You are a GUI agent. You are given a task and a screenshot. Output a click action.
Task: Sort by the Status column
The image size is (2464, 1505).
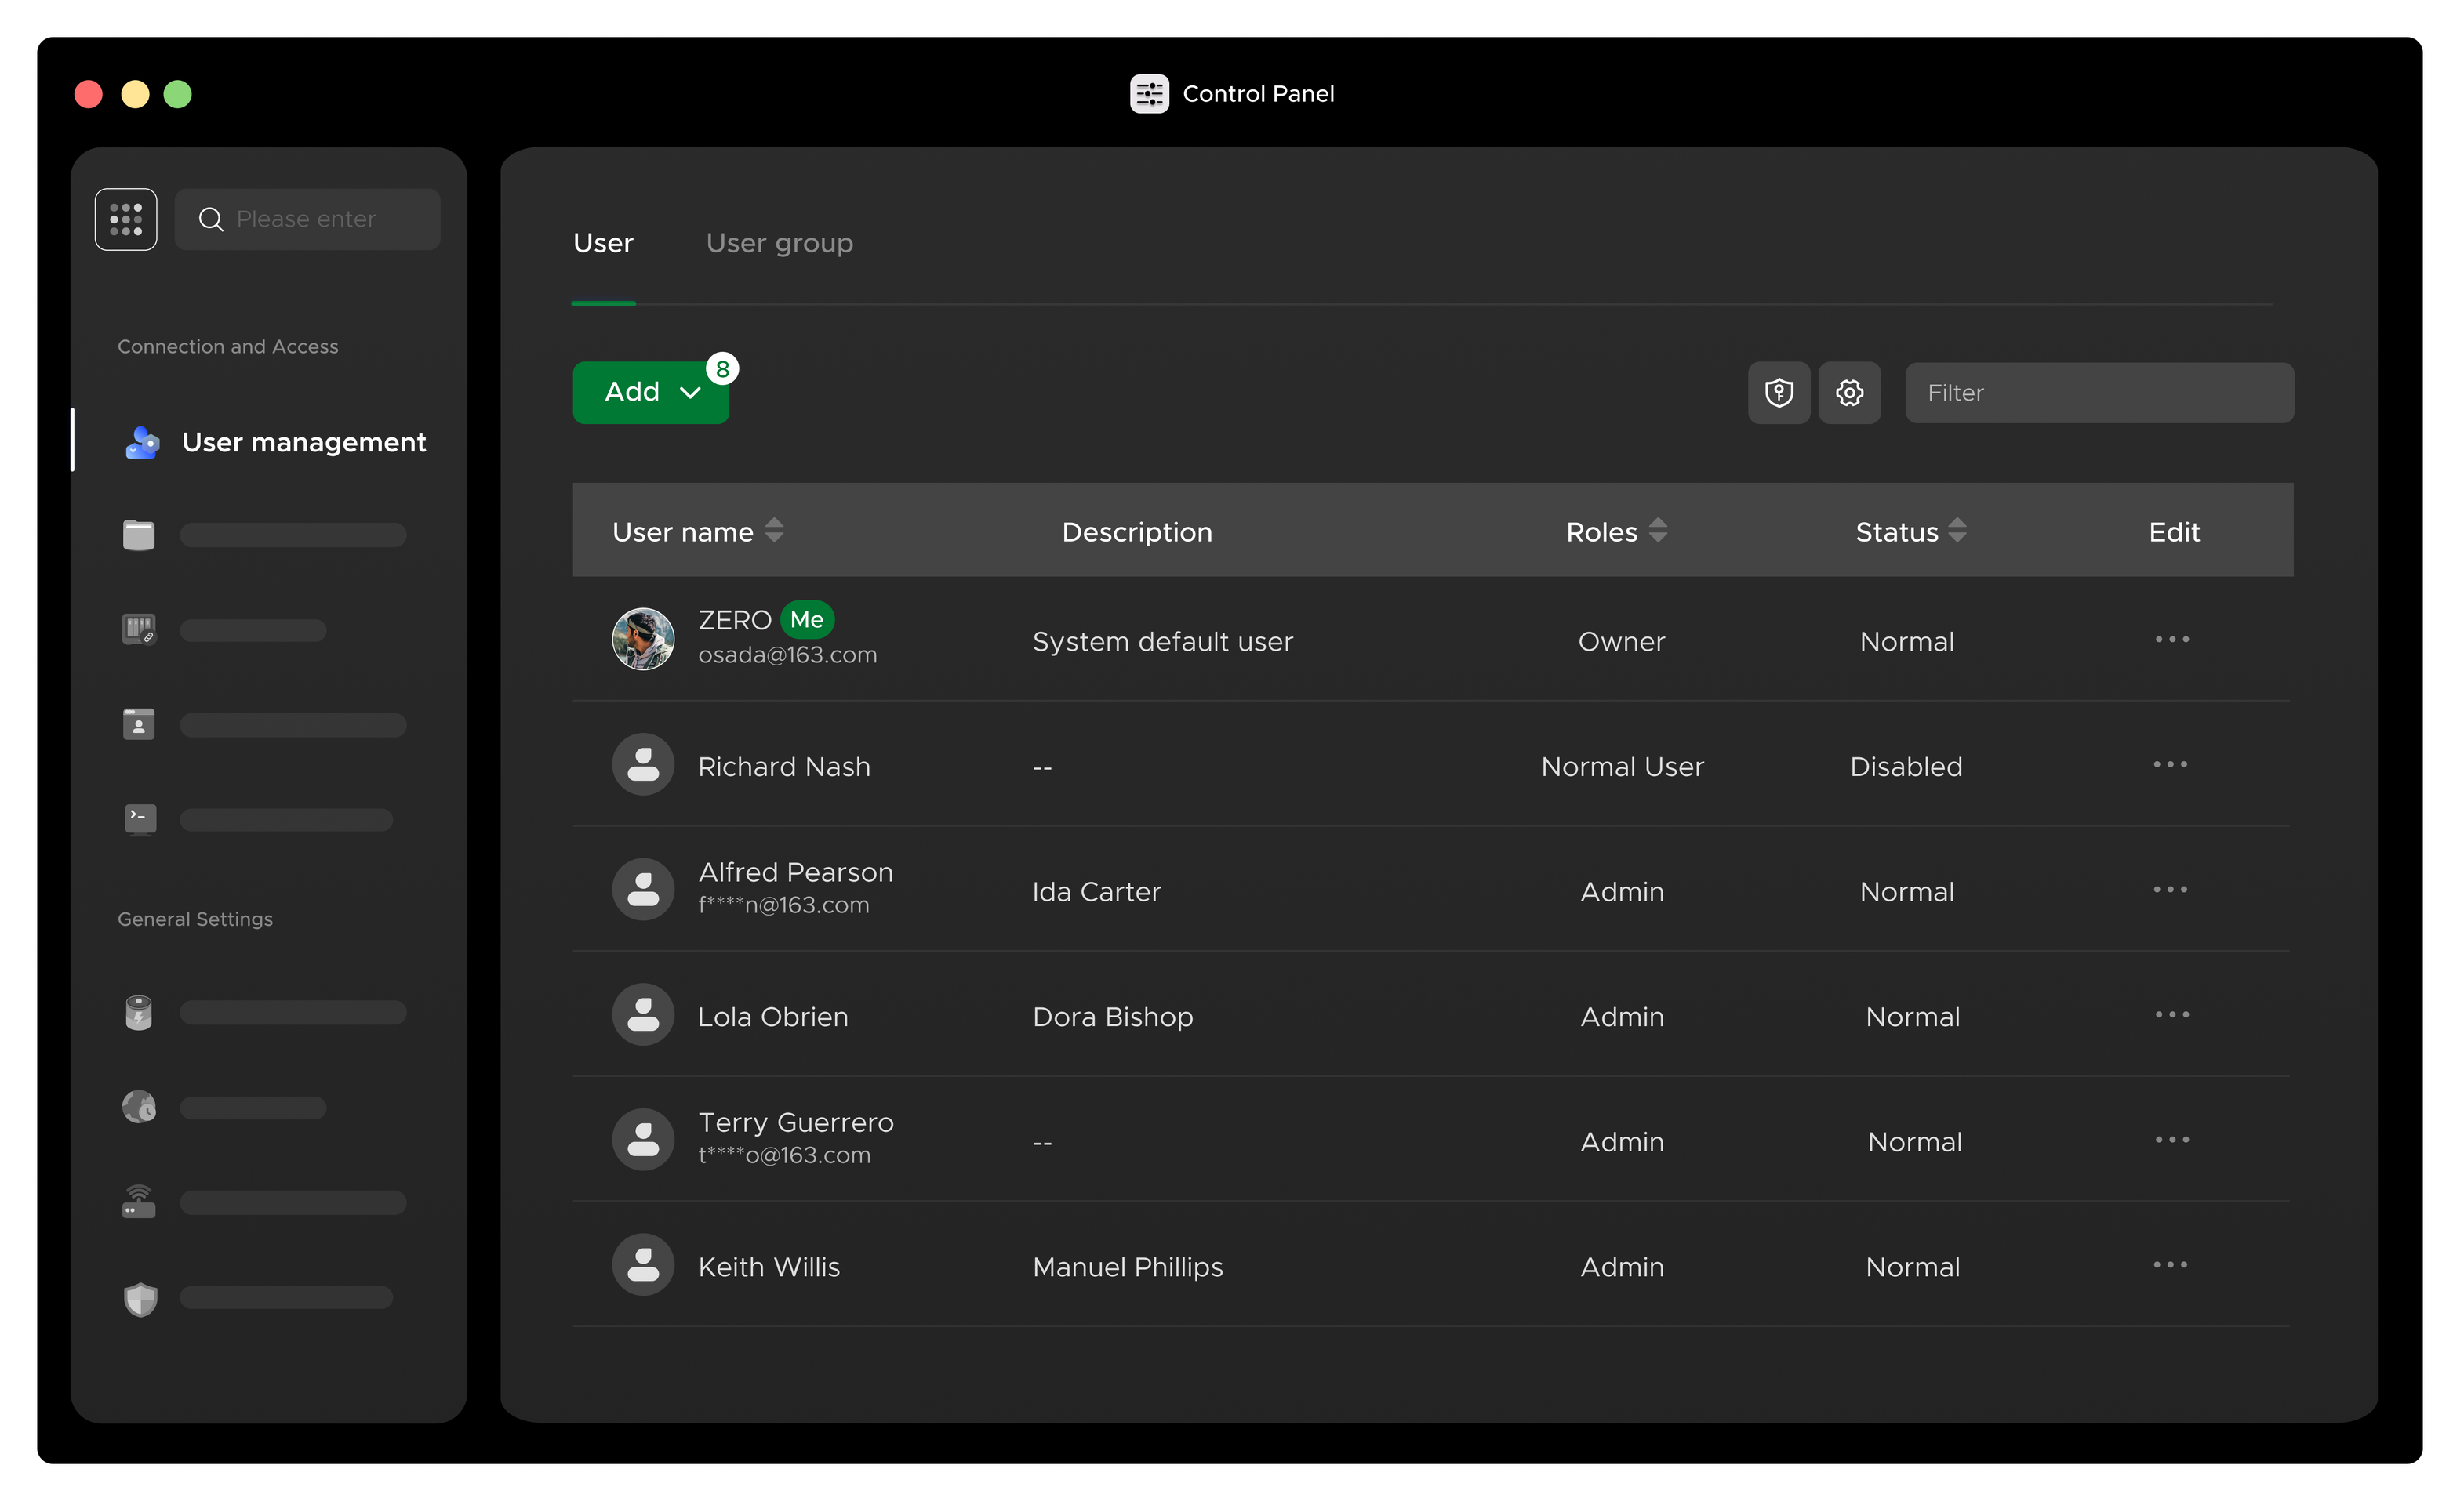1957,531
